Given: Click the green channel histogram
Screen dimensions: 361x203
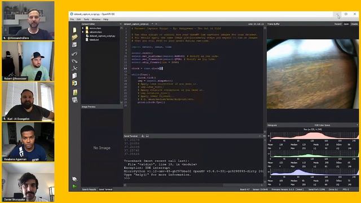Looking at the screenshot, I should 314,154.
